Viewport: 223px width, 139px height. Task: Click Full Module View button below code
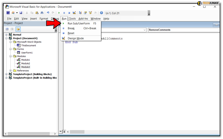point(64,132)
